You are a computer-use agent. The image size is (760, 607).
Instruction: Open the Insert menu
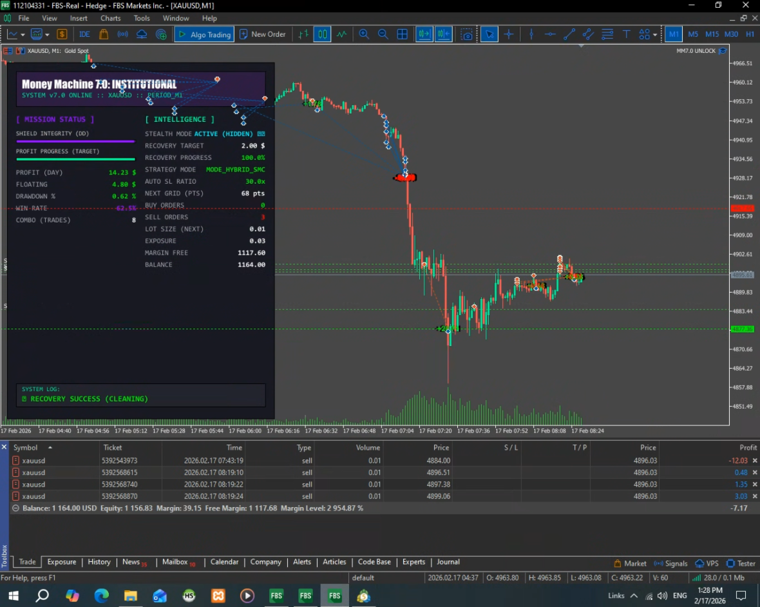[79, 19]
